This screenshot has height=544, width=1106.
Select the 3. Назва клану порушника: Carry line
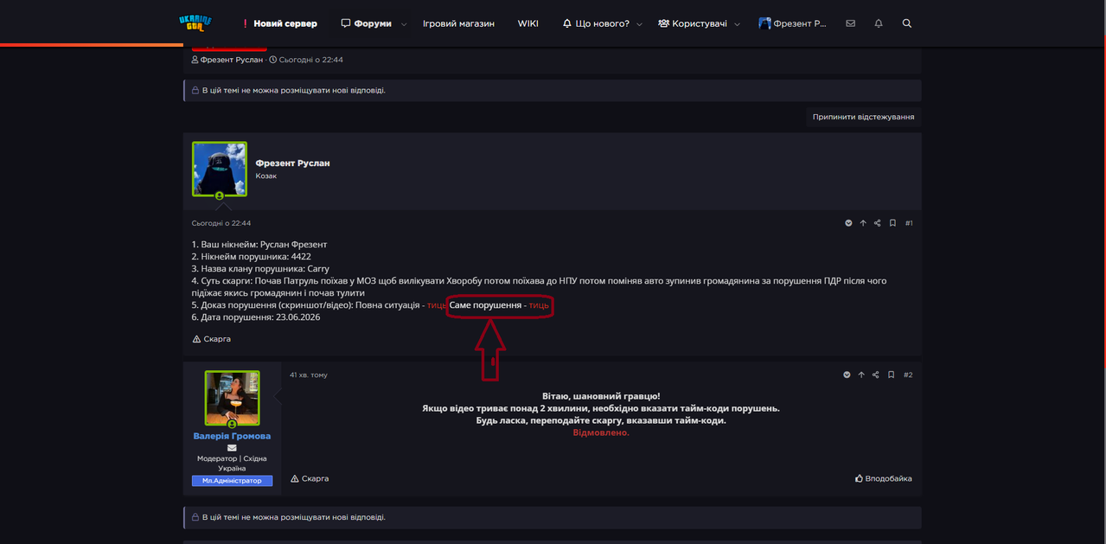[x=260, y=269]
